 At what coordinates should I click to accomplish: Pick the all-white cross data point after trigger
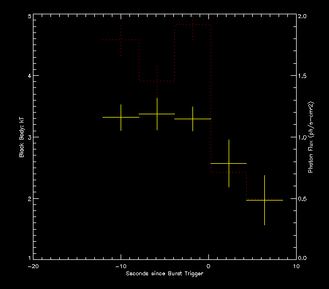[229, 163]
